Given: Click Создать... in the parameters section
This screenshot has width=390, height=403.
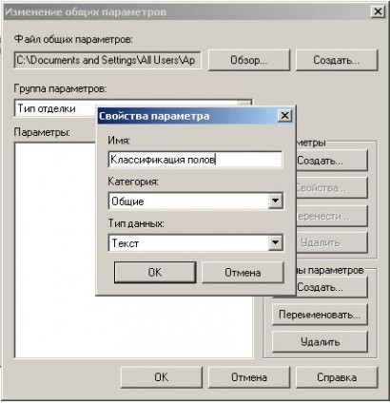Looking at the screenshot, I should [x=332, y=161].
